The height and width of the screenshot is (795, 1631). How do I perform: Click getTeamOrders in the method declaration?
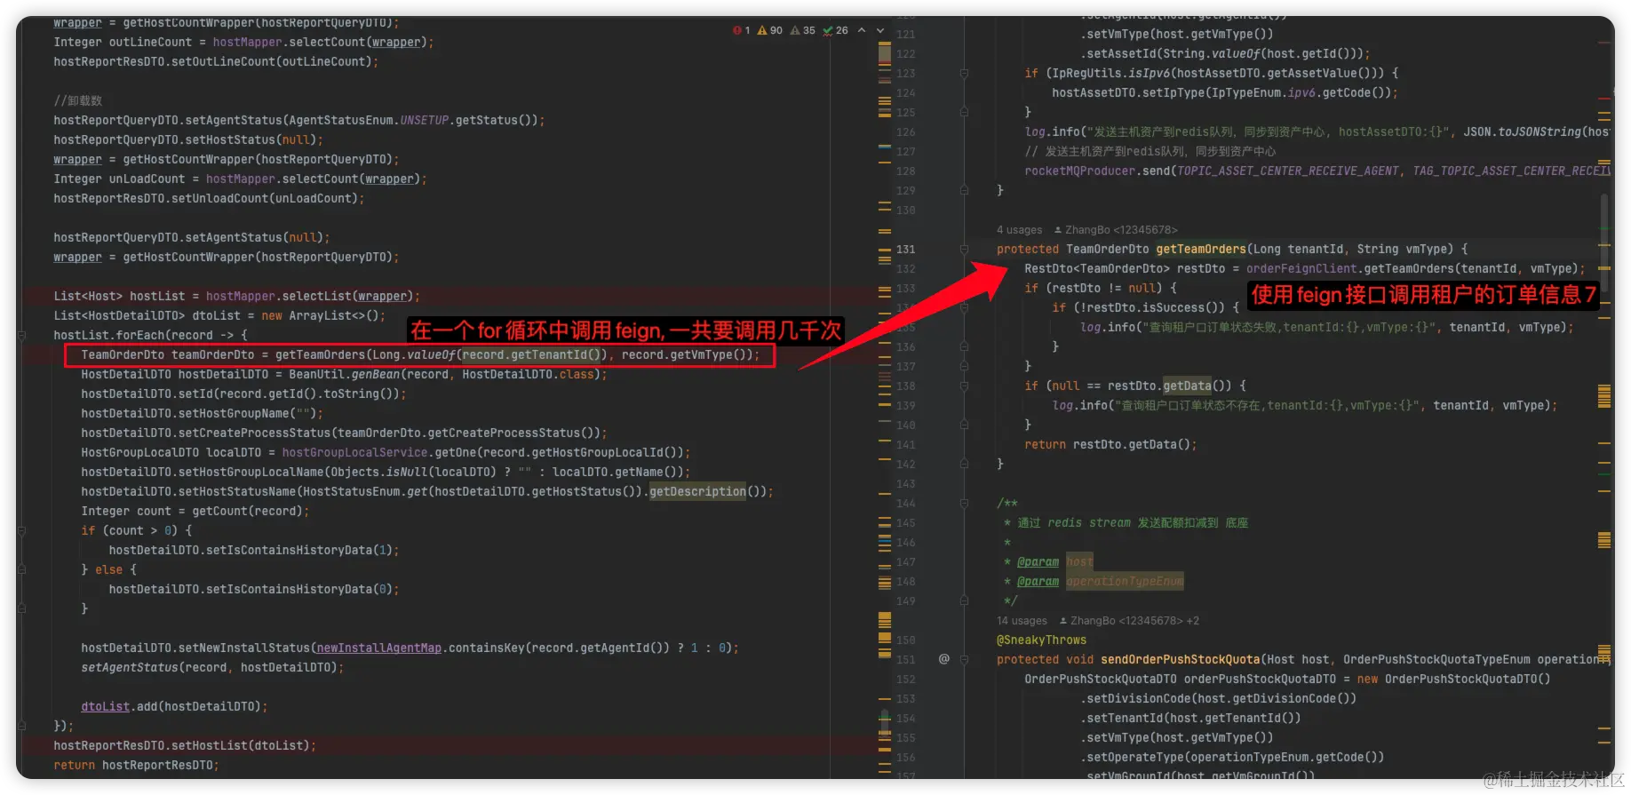pos(1201,250)
